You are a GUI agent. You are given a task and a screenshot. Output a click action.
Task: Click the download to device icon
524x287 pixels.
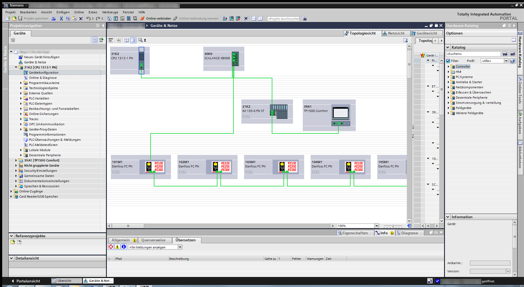(116, 19)
